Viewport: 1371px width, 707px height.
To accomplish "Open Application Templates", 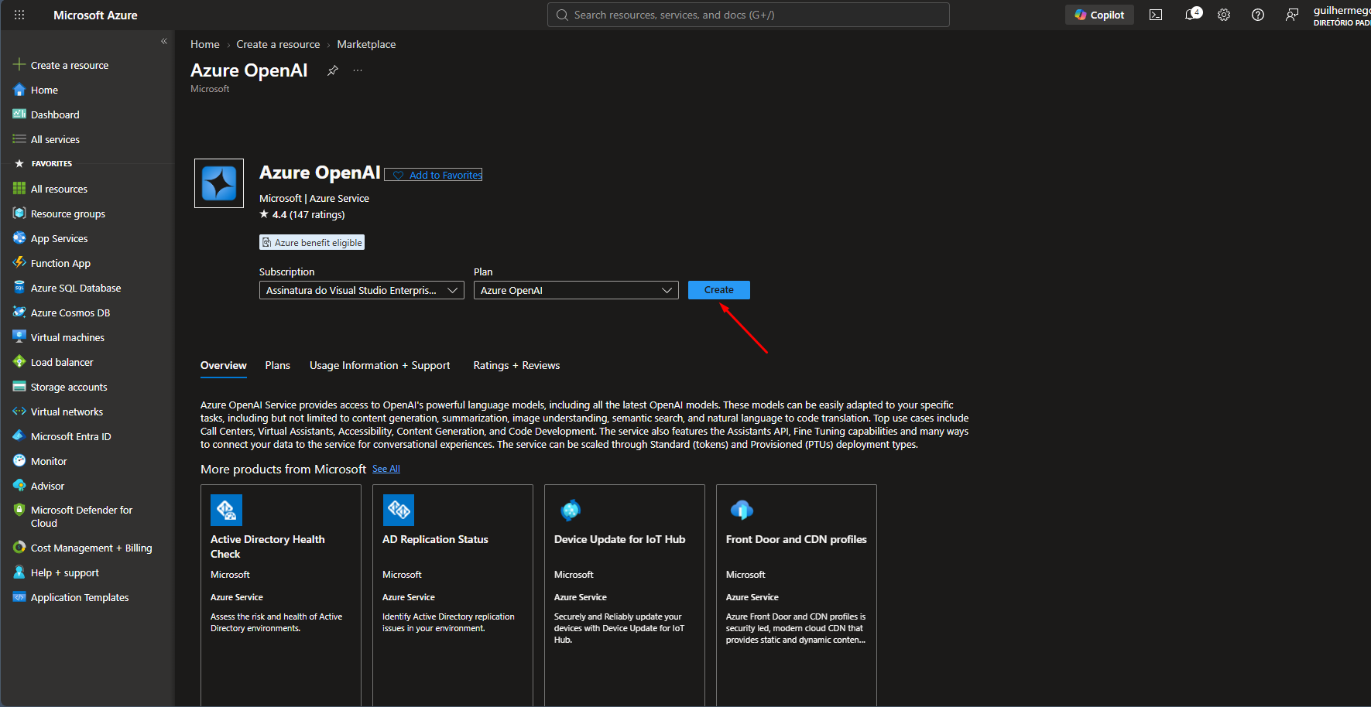I will coord(80,597).
